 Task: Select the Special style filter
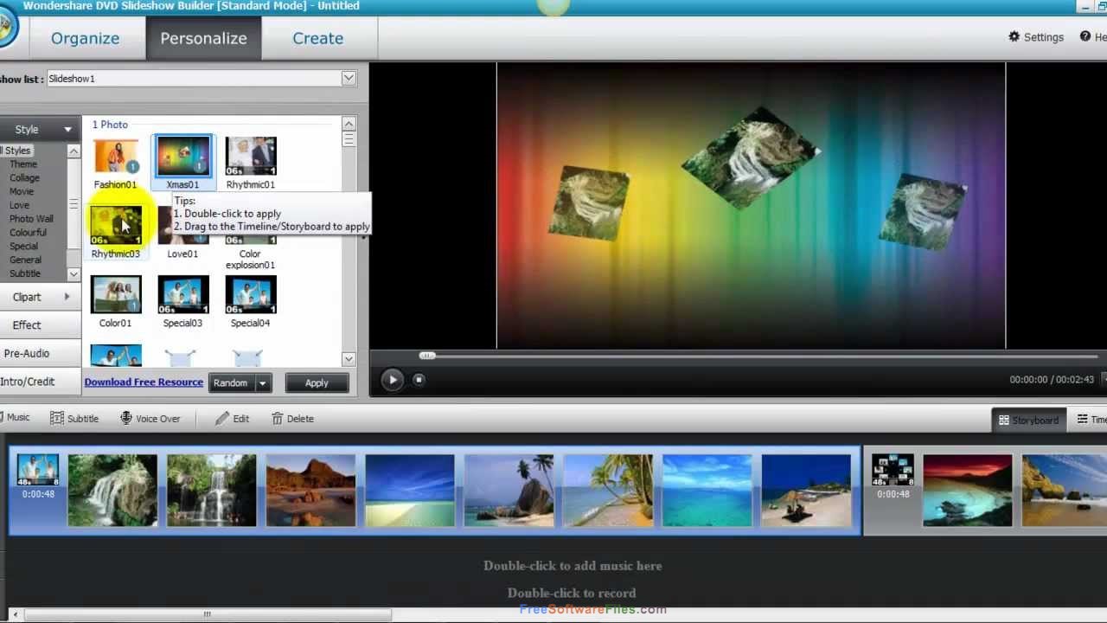(23, 247)
